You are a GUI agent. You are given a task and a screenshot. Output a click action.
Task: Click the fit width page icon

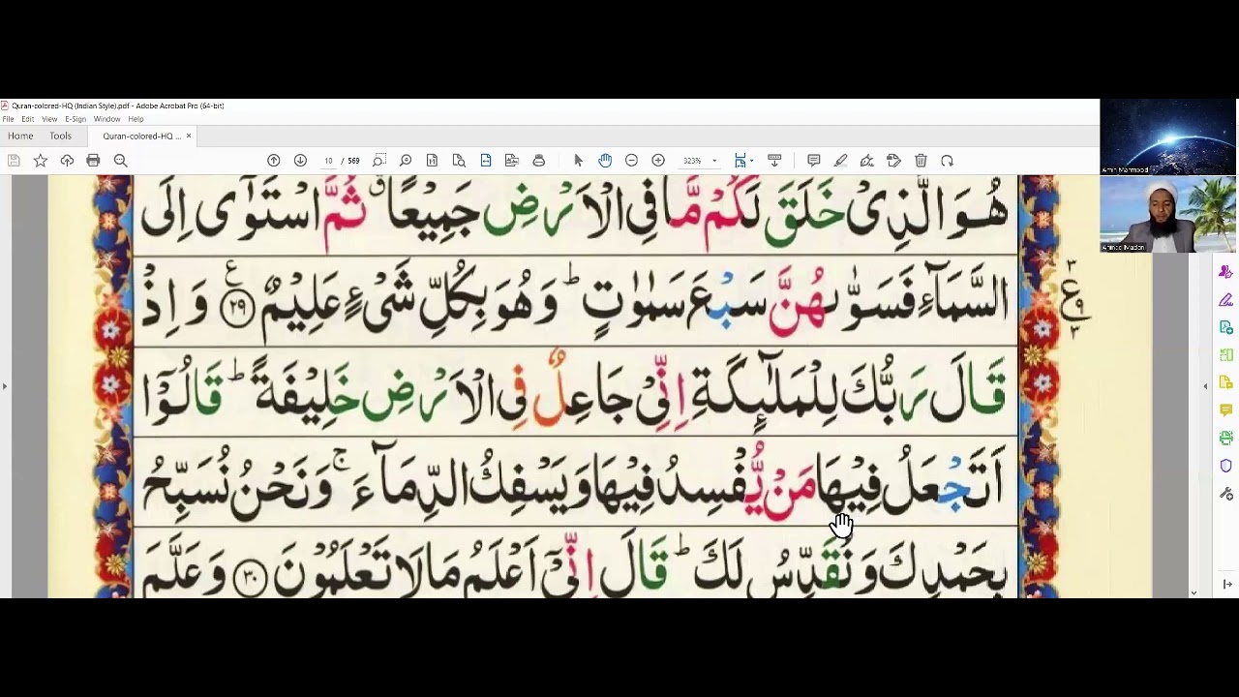486,161
